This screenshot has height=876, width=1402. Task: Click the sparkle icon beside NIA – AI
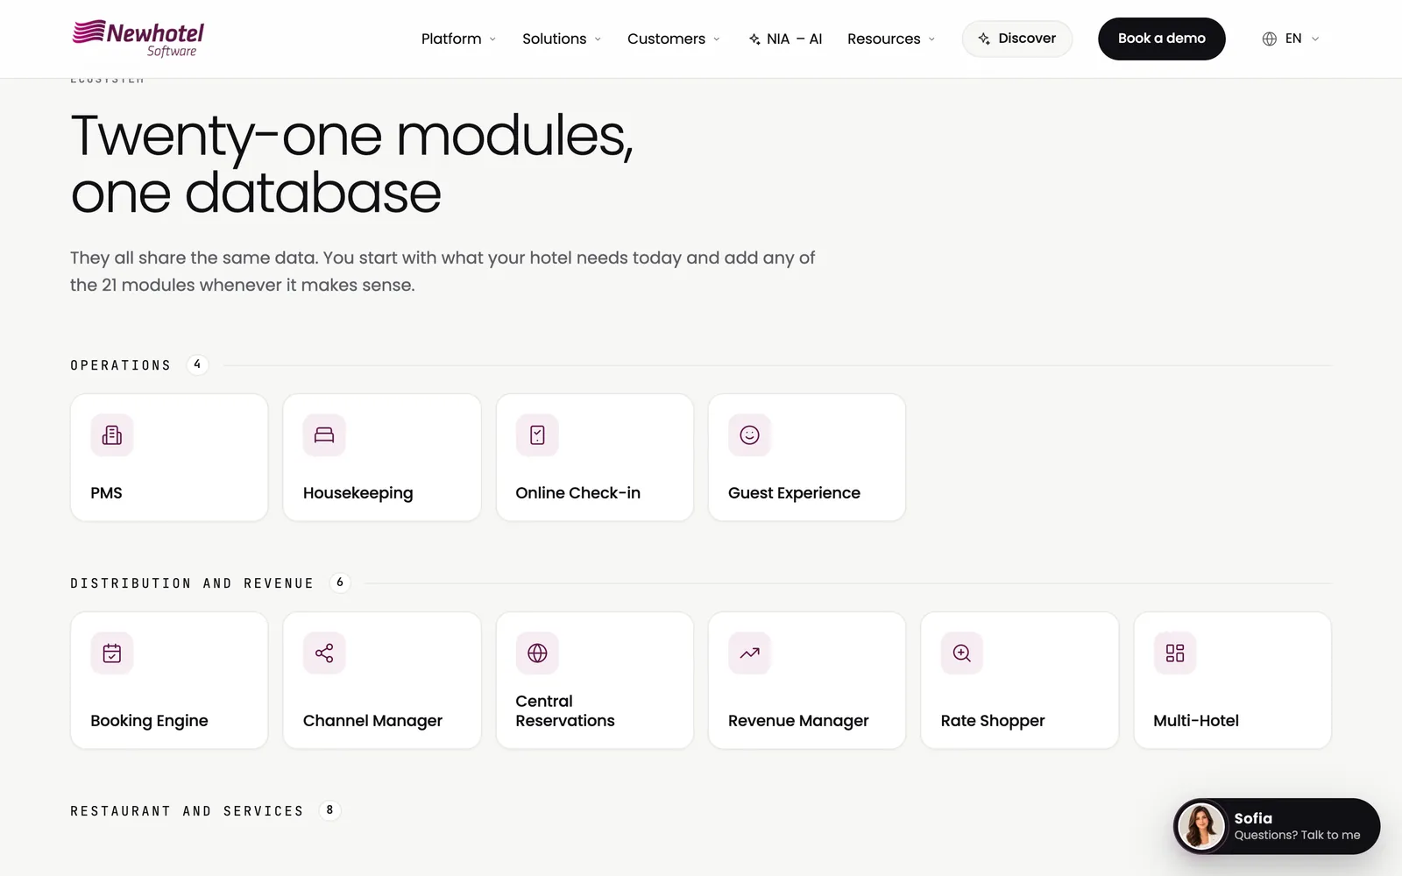click(754, 39)
